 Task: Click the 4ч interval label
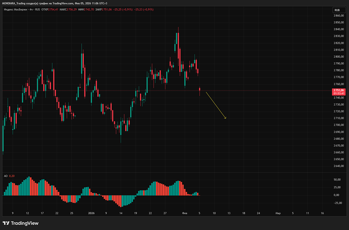pos(29,9)
